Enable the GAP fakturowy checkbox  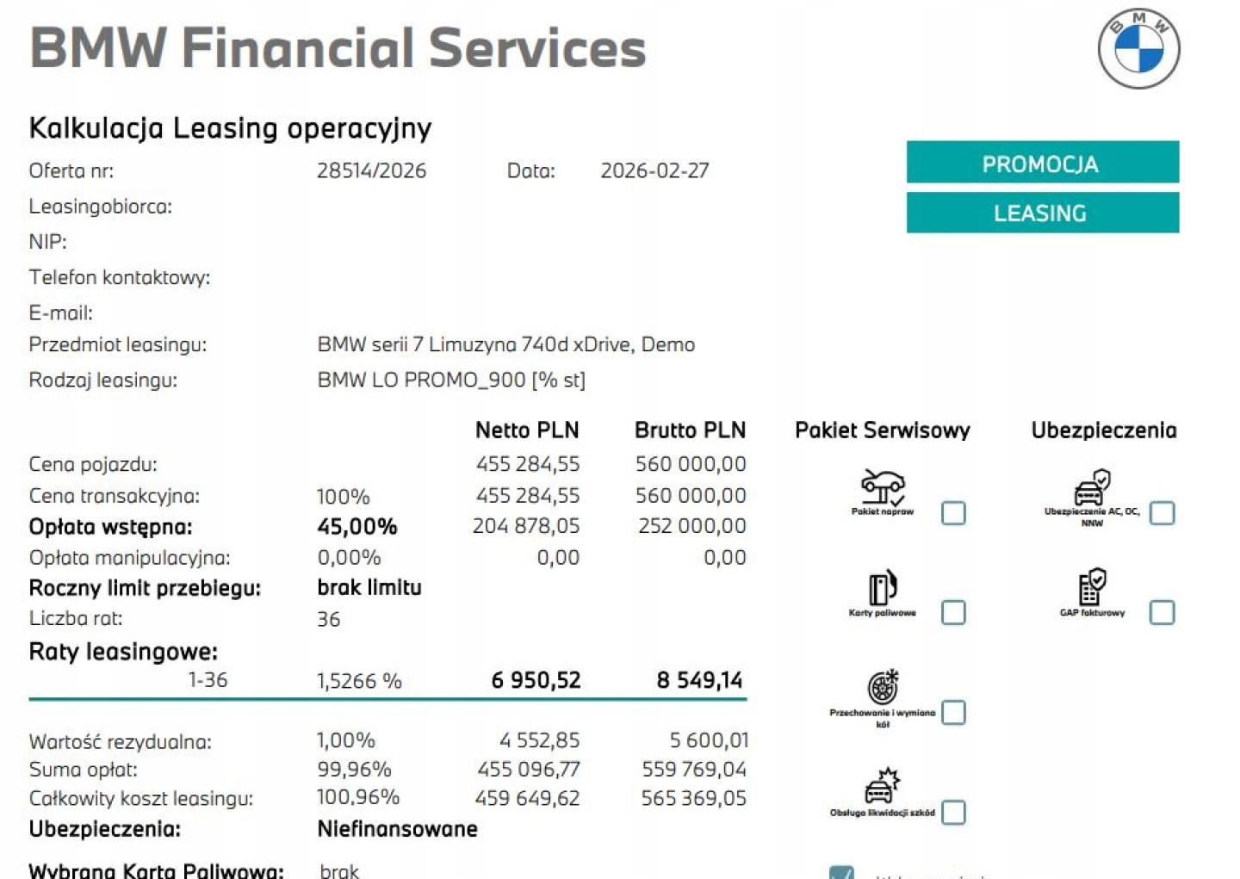pos(1162,612)
